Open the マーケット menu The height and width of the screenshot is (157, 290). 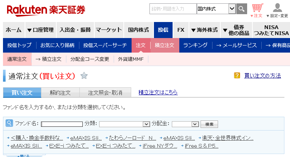coord(109,30)
